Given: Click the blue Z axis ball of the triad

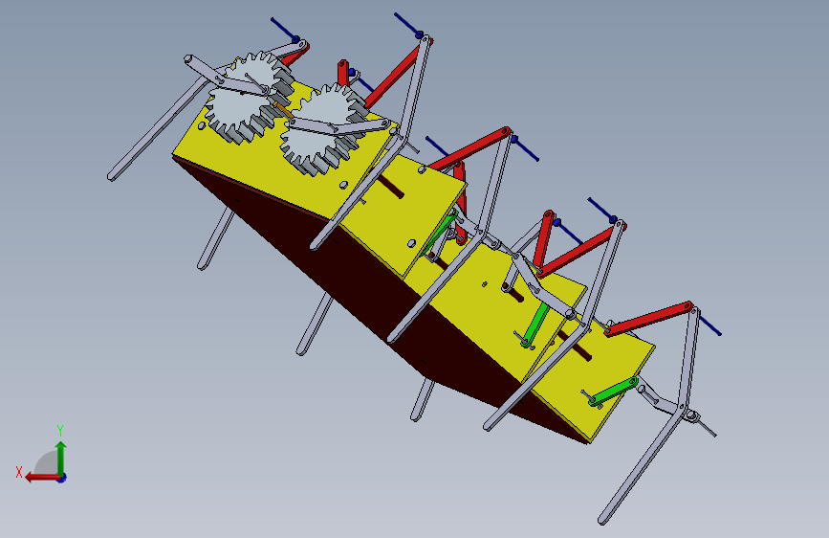Looking at the screenshot, I should [62, 478].
